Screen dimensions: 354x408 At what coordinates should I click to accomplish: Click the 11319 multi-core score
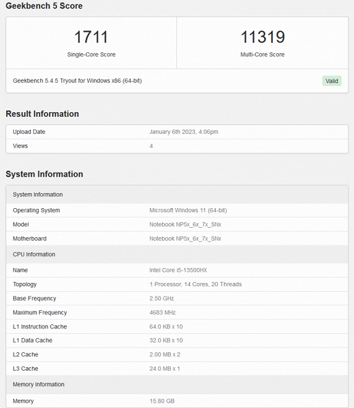click(x=263, y=37)
